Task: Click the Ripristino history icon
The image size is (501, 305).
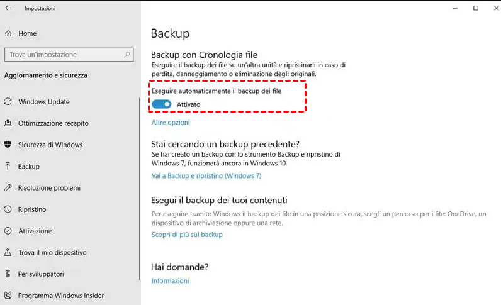Action: click(8, 209)
